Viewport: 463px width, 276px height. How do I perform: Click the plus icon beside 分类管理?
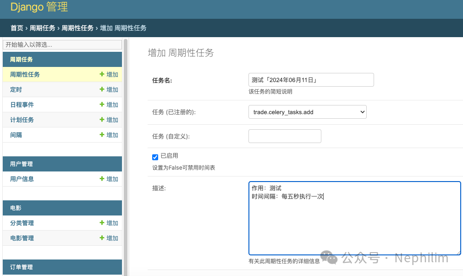pyautogui.click(x=102, y=223)
